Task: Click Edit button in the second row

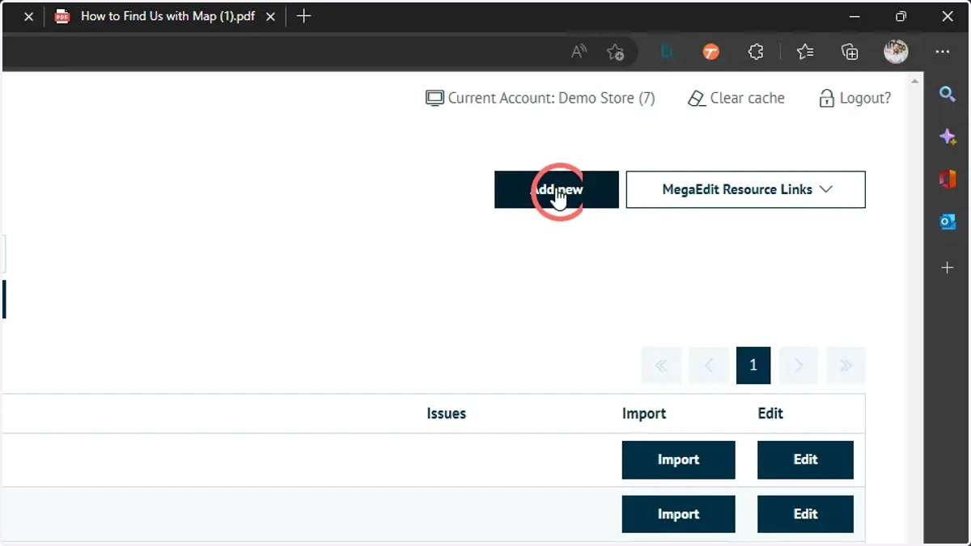Action: coord(805,514)
